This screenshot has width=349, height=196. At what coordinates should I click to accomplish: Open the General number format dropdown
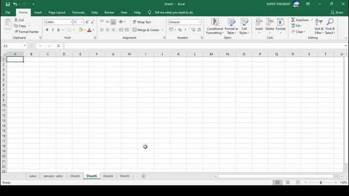pyautogui.click(x=200, y=22)
